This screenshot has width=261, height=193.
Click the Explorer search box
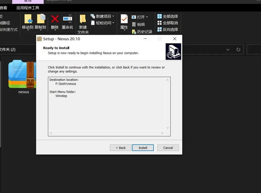tap(254, 50)
